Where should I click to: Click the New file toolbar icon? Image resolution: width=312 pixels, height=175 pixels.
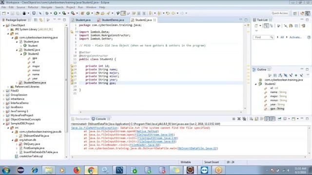pos(4,13)
